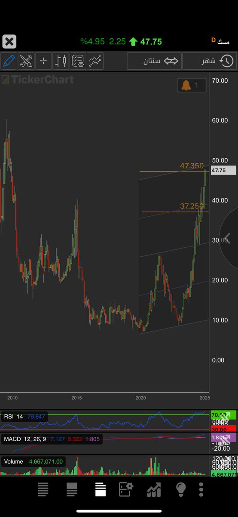Open the panel settings gear icon
The image size is (238, 517).
(x=126, y=489)
